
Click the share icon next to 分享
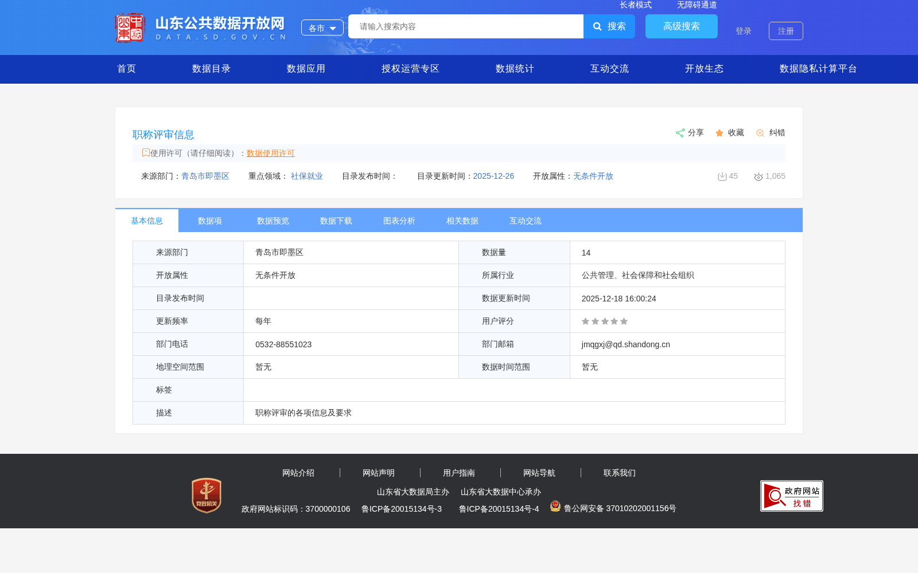(680, 133)
